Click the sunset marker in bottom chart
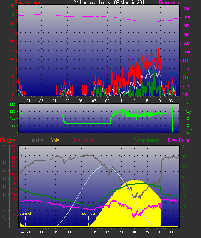Screen dimensions: 201x238 coord(25,214)
